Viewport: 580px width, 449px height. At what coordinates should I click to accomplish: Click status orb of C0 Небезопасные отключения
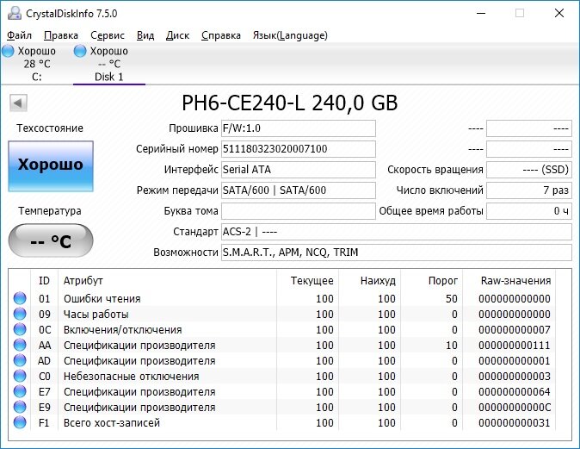[x=20, y=376]
